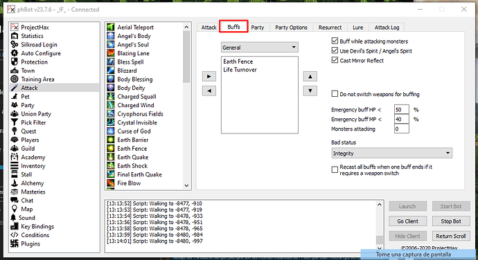
Task: Open the Attack Log tab
Action: [387, 28]
